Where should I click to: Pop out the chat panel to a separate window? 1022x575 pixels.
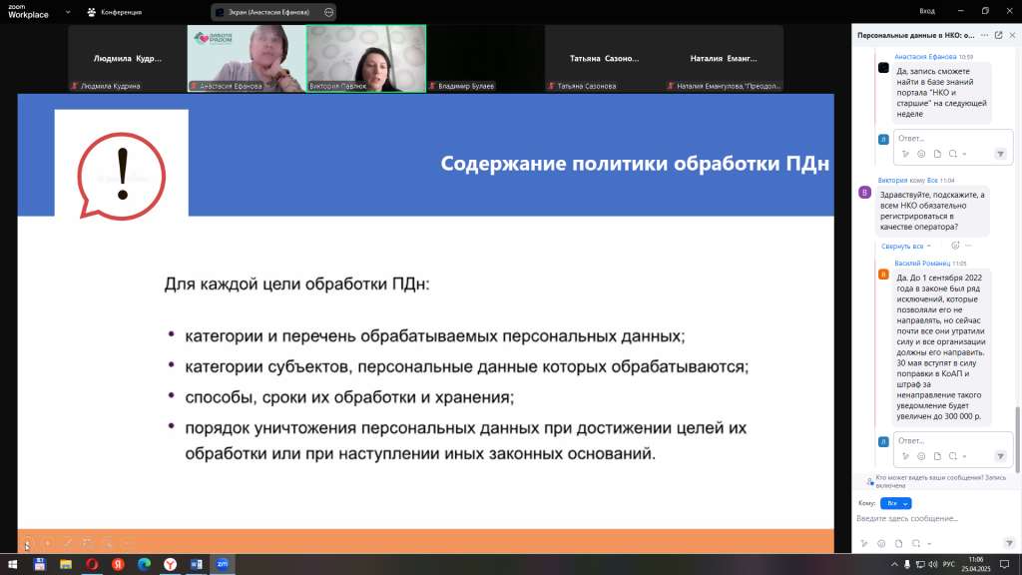tap(998, 35)
